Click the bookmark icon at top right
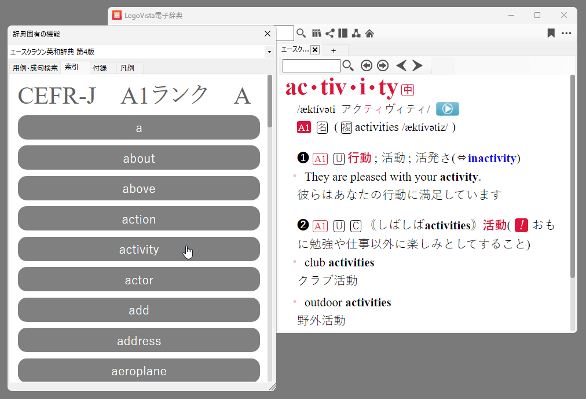This screenshot has width=586, height=399. [551, 33]
